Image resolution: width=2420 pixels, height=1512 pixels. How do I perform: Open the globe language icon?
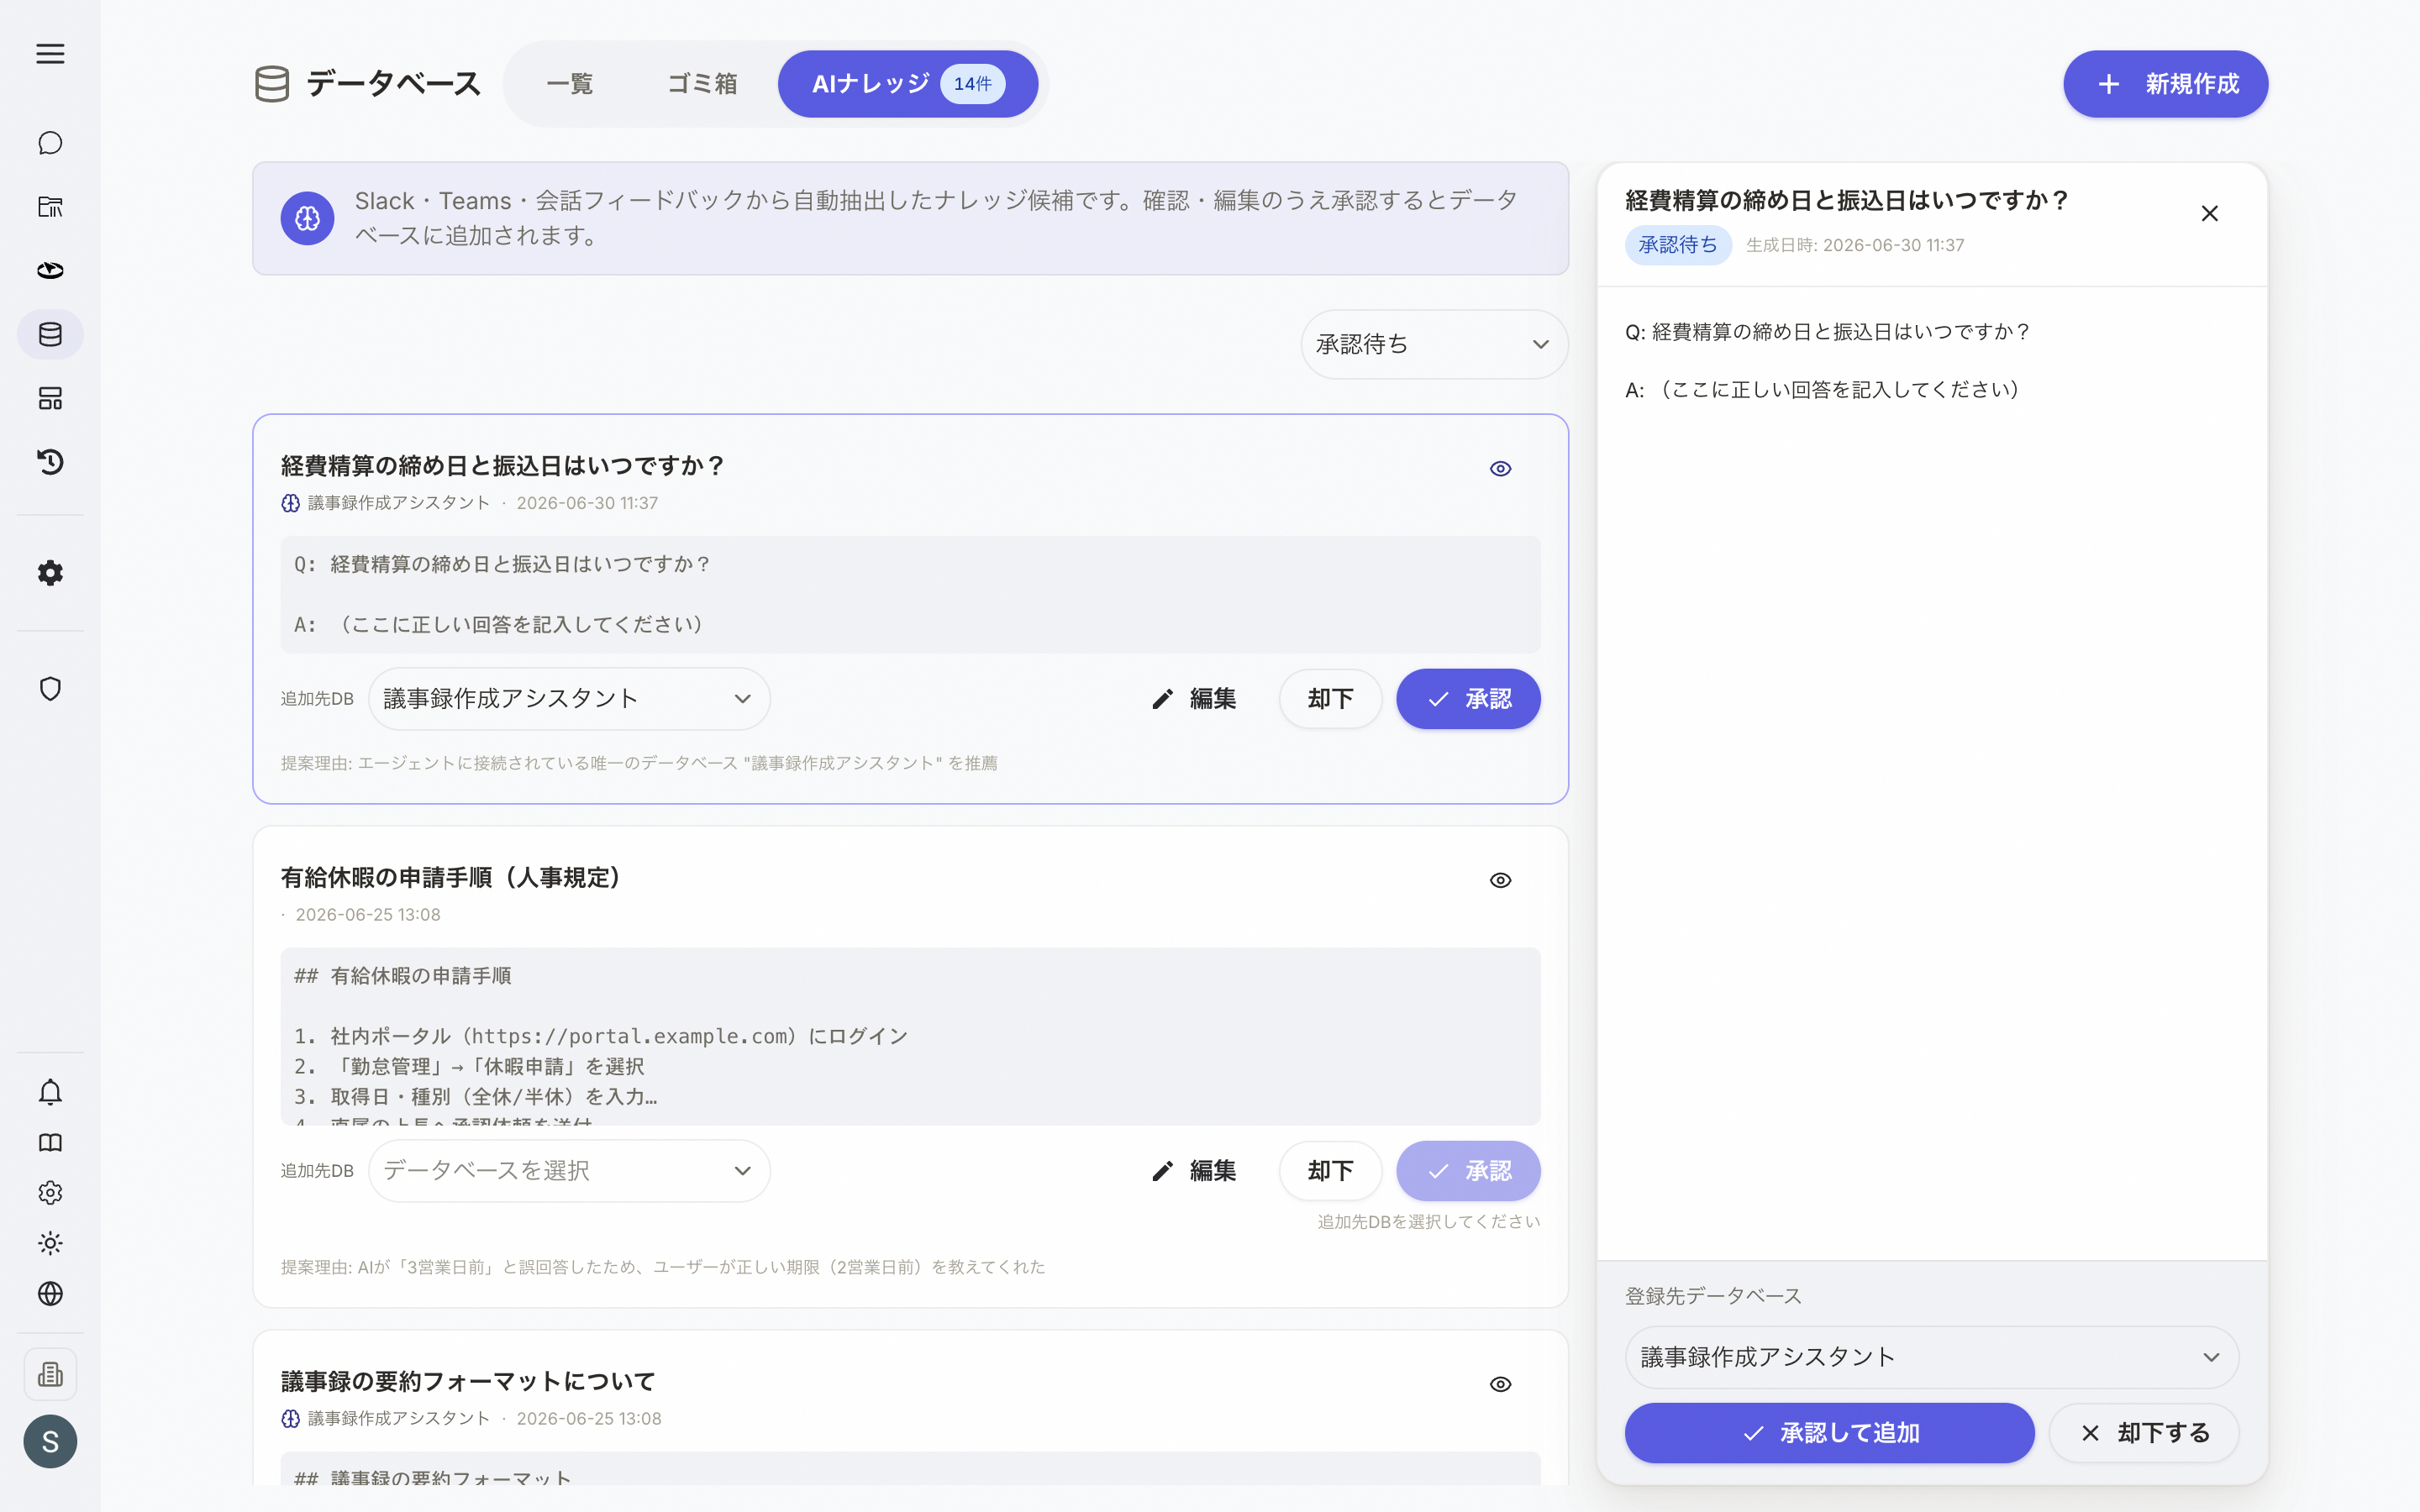point(50,1294)
